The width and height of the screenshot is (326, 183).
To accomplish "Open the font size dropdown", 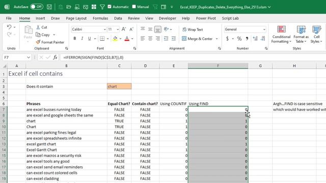I will (118, 29).
